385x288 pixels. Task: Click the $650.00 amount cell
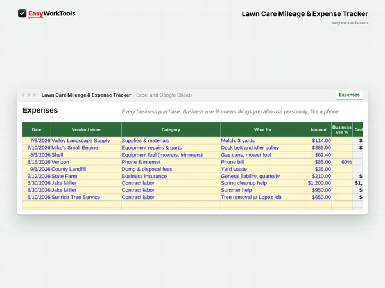tap(318, 197)
